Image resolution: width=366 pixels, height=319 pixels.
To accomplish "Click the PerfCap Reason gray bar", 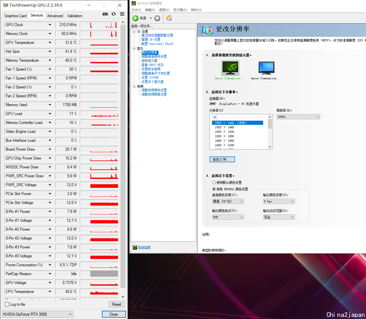I will pos(104,274).
